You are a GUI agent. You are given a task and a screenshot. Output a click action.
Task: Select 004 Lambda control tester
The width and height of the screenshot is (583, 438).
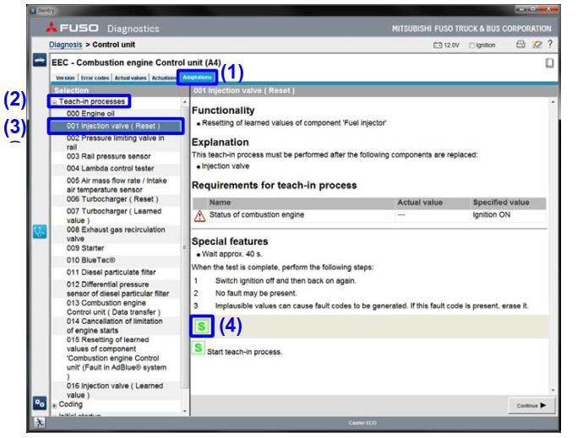pos(115,169)
